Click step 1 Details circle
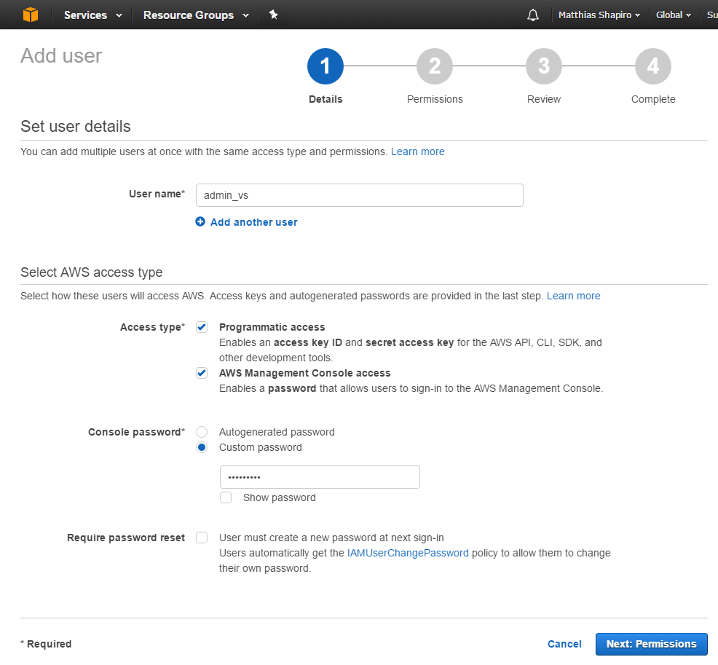The width and height of the screenshot is (718, 665). tap(326, 67)
